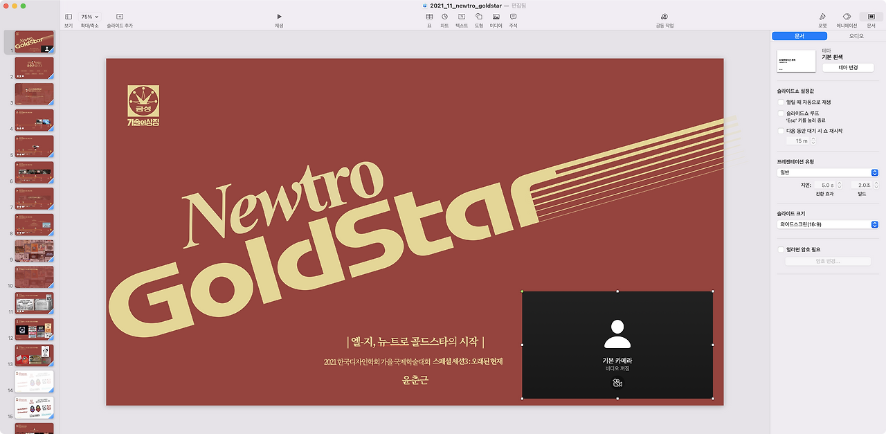Enable 열릴 때 자동으로 재생 checkbox
This screenshot has width=886, height=434.
781,102
